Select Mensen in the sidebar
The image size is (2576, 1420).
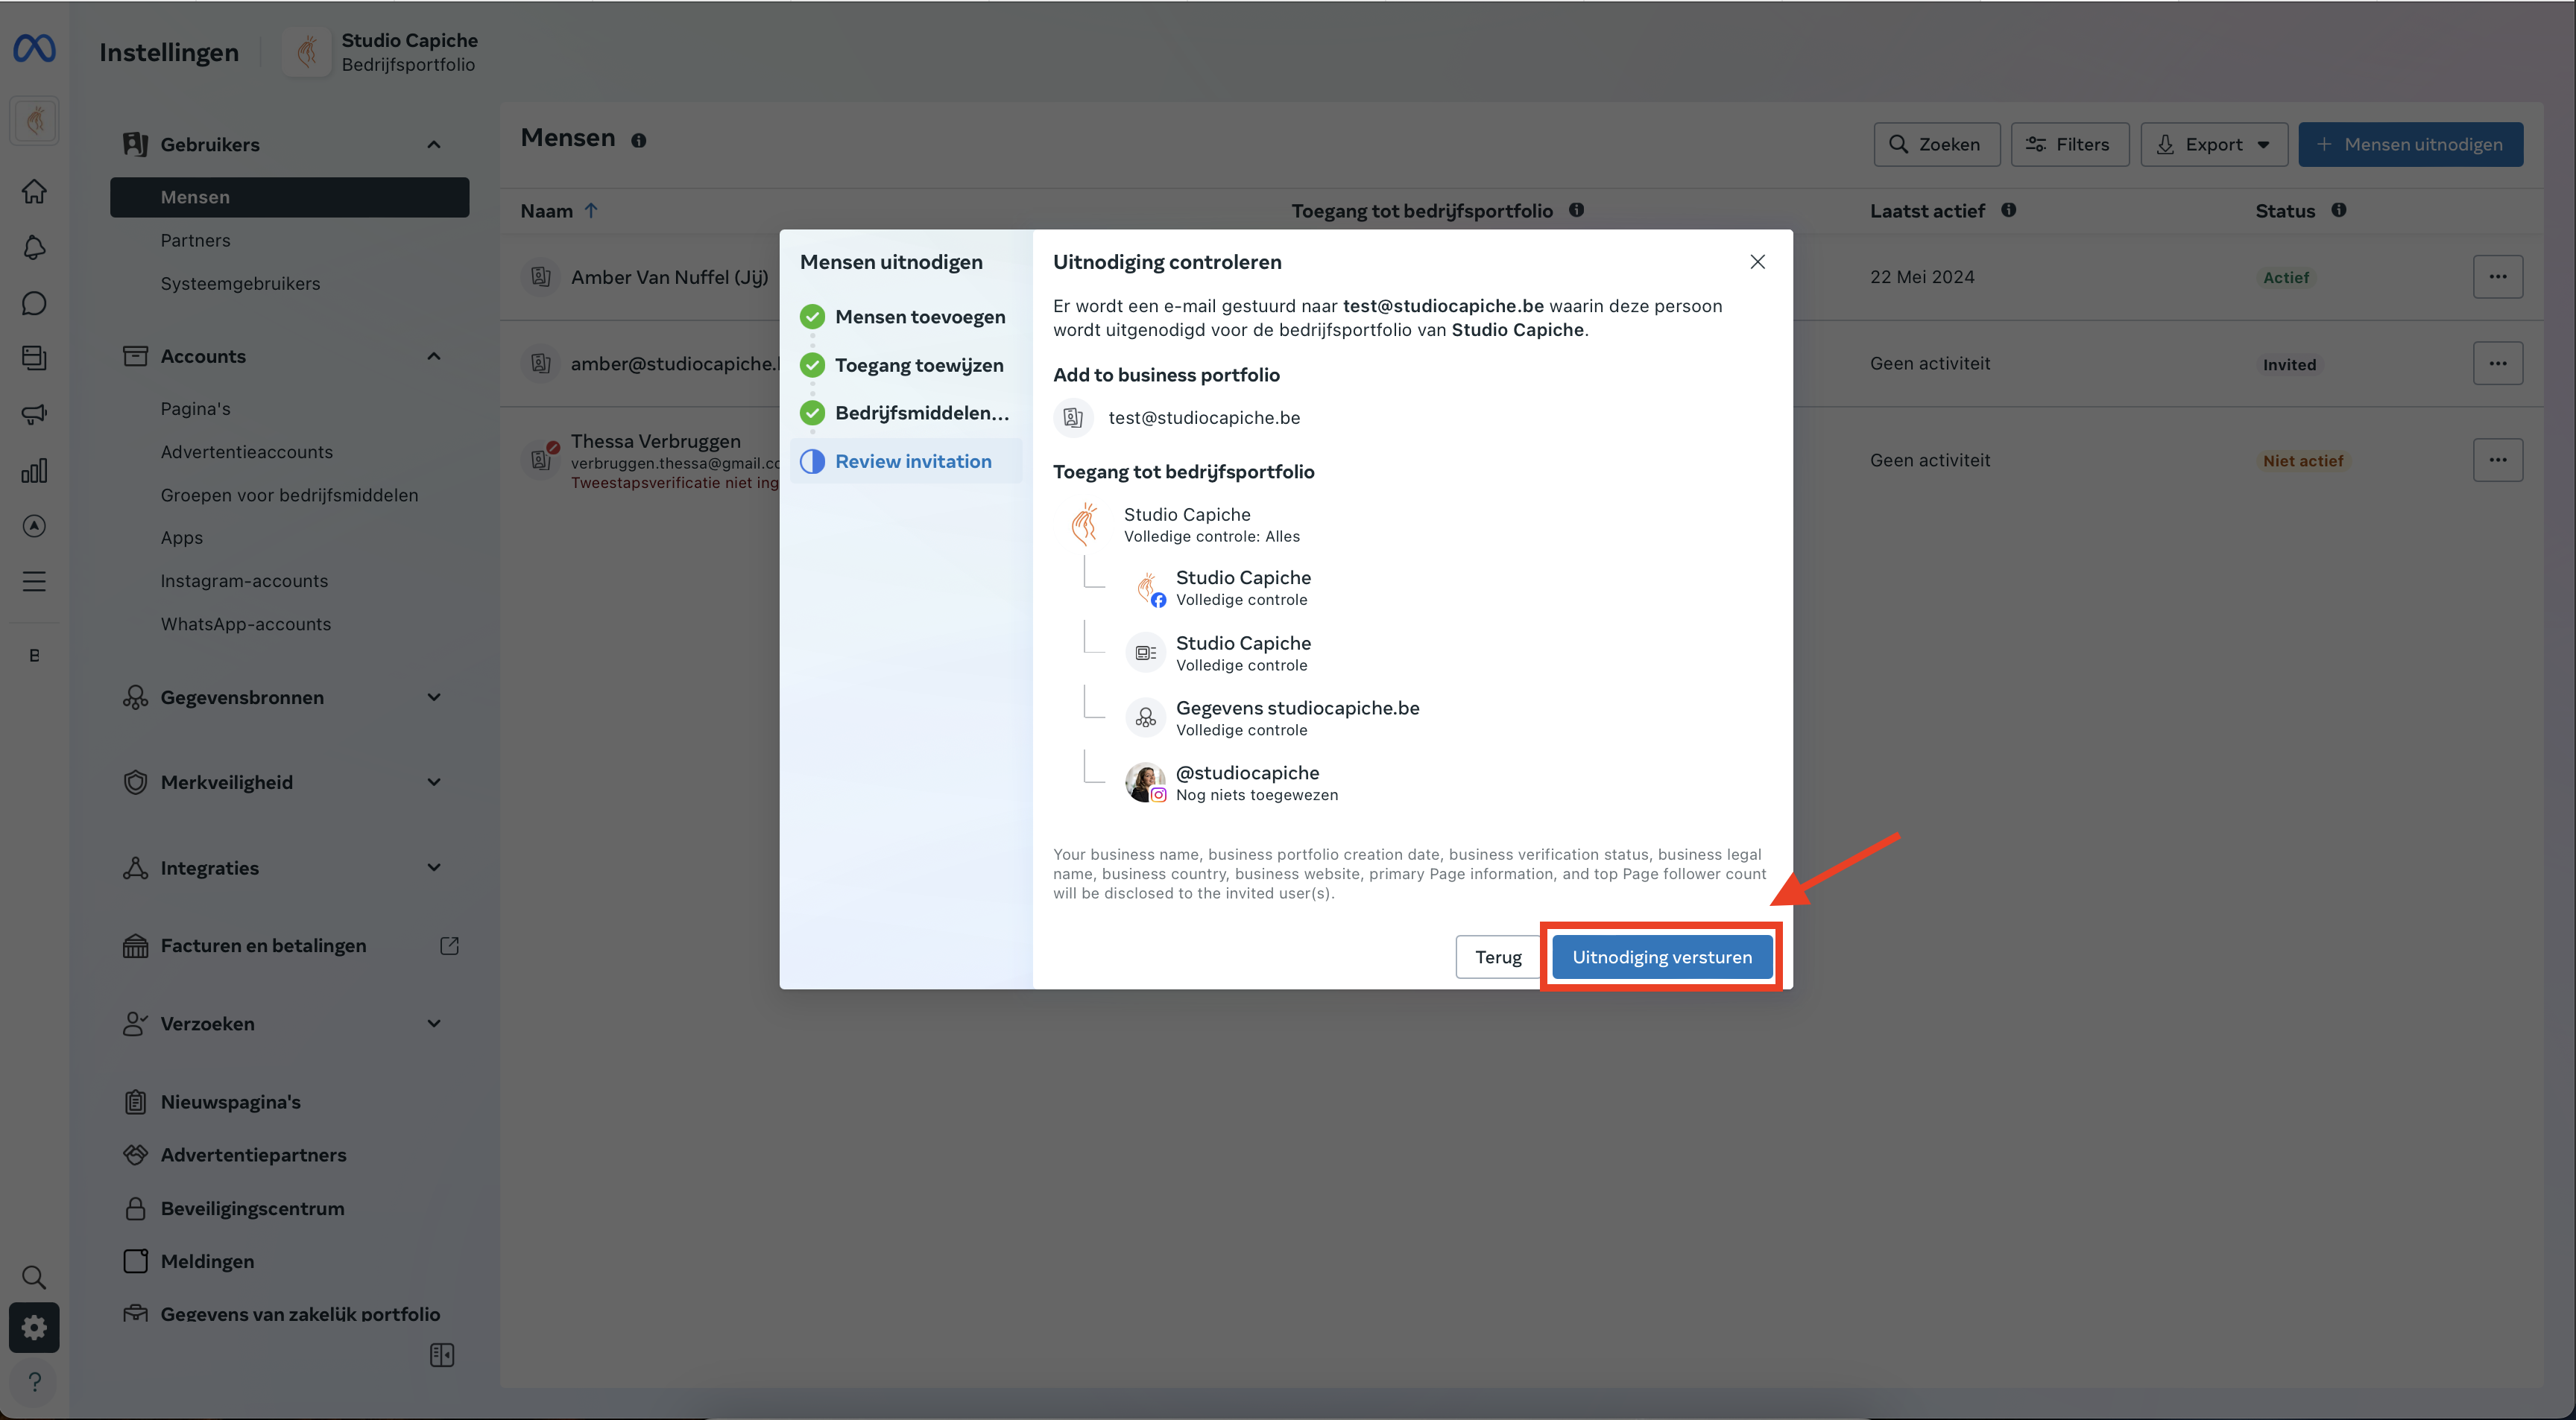coord(289,197)
